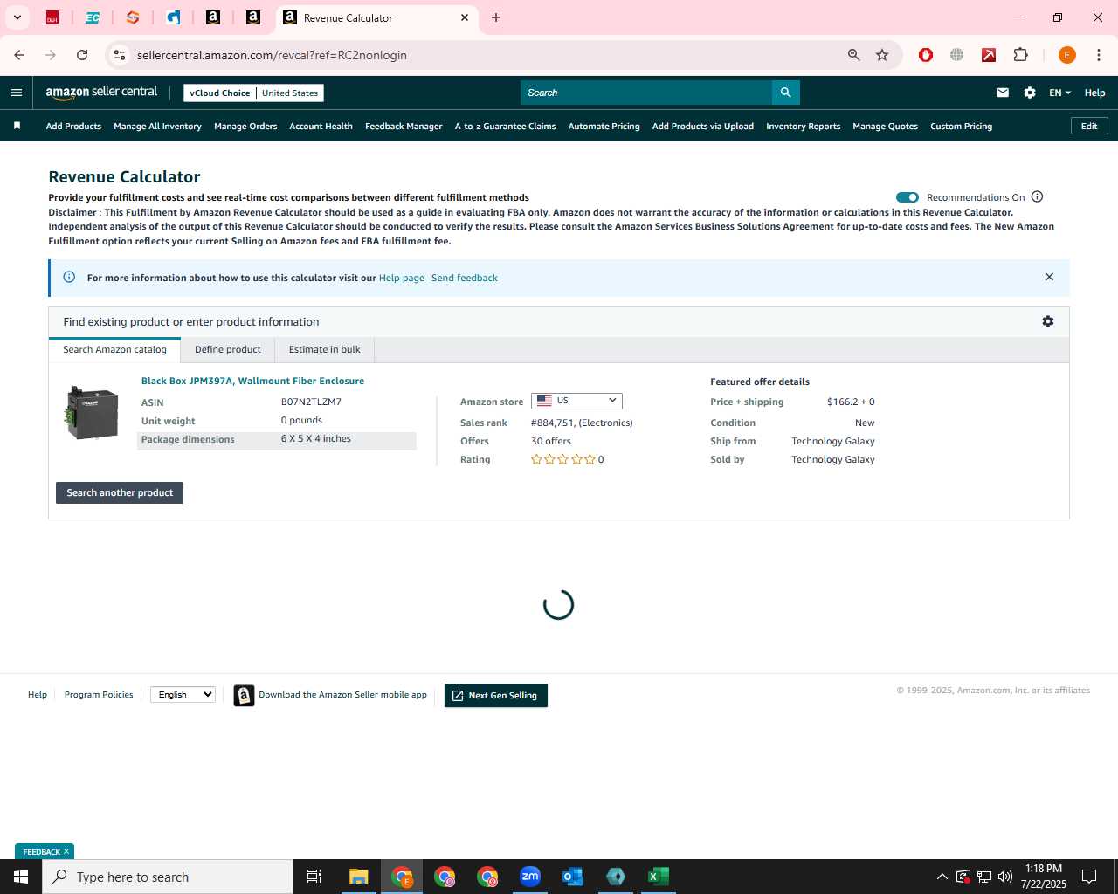Image resolution: width=1118 pixels, height=894 pixels.
Task: Open Manage Quotes
Action: pos(885,126)
